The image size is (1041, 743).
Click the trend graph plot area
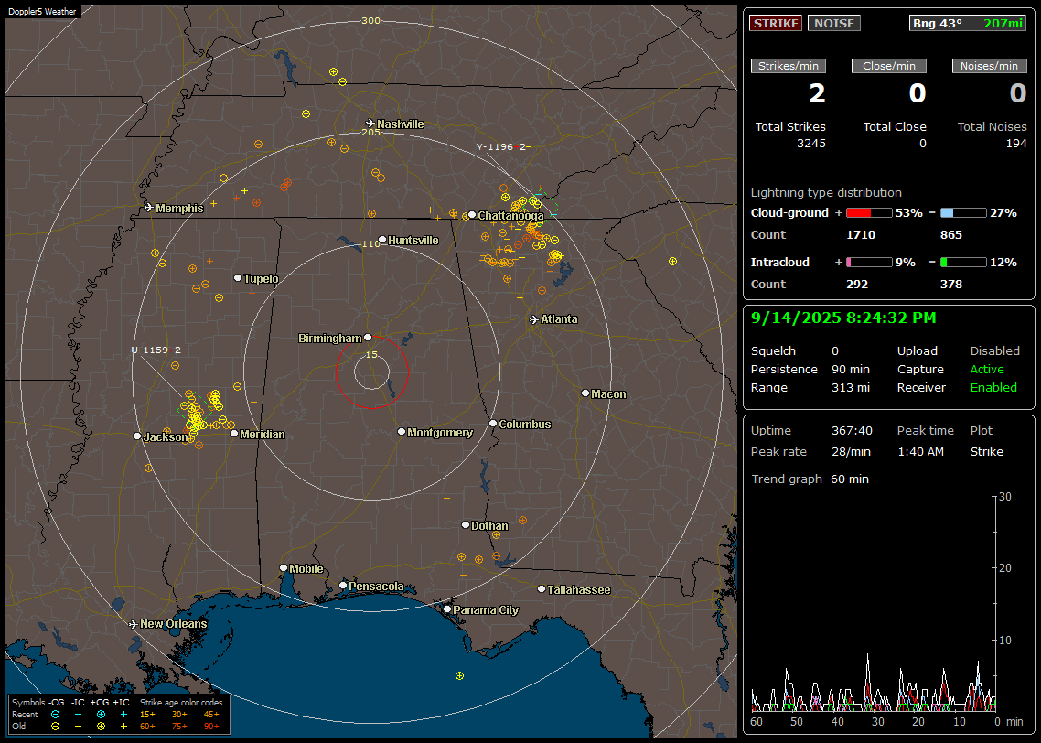pyautogui.click(x=873, y=604)
